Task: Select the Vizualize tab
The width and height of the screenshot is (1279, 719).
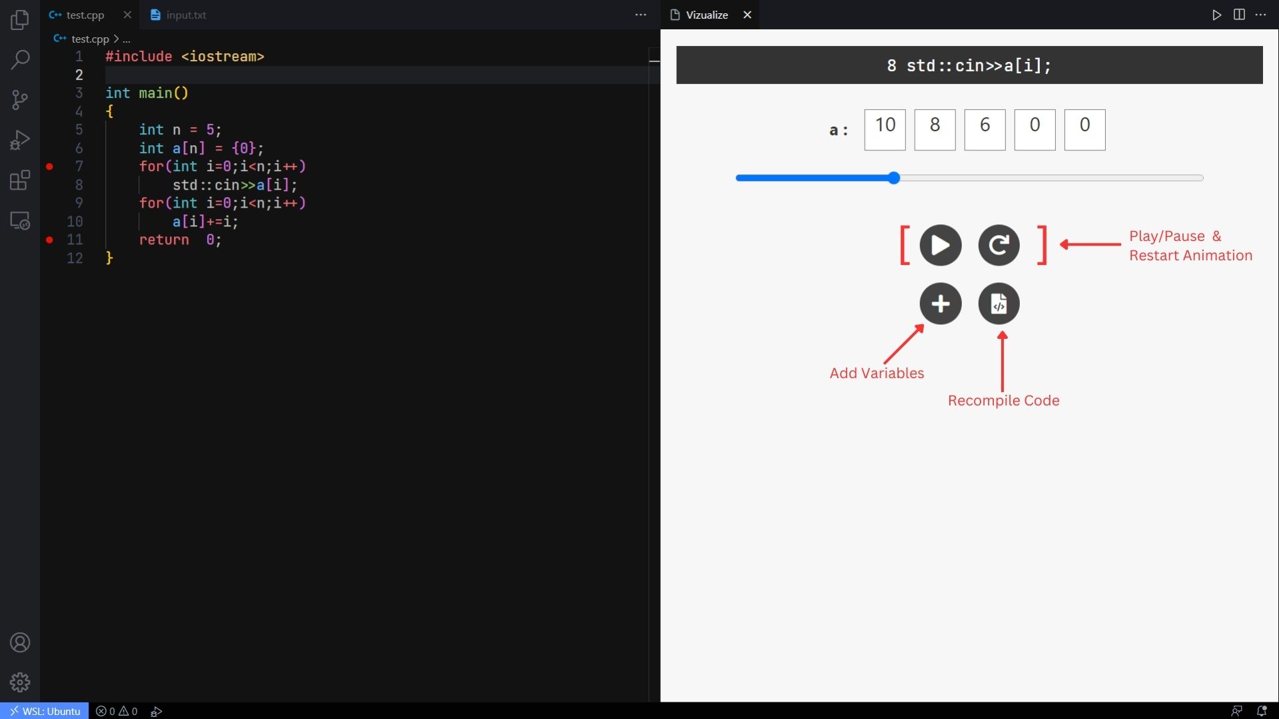Action: (706, 15)
